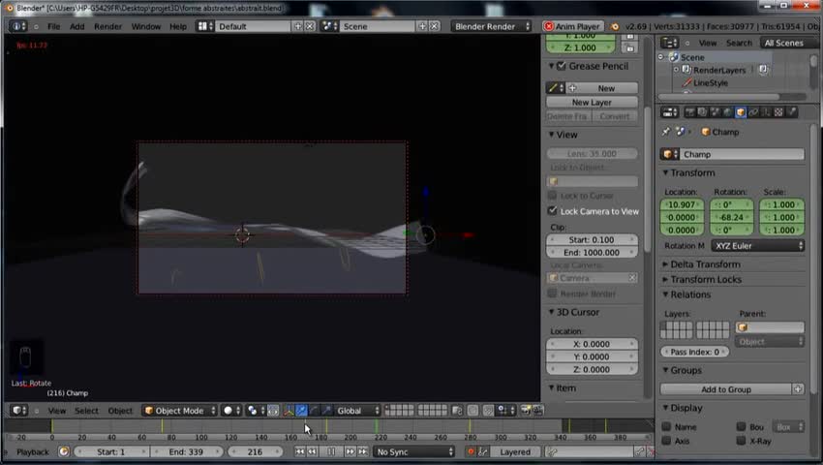Viewport: 823px width, 465px height.
Task: Click the Add to Group button
Action: pos(726,389)
